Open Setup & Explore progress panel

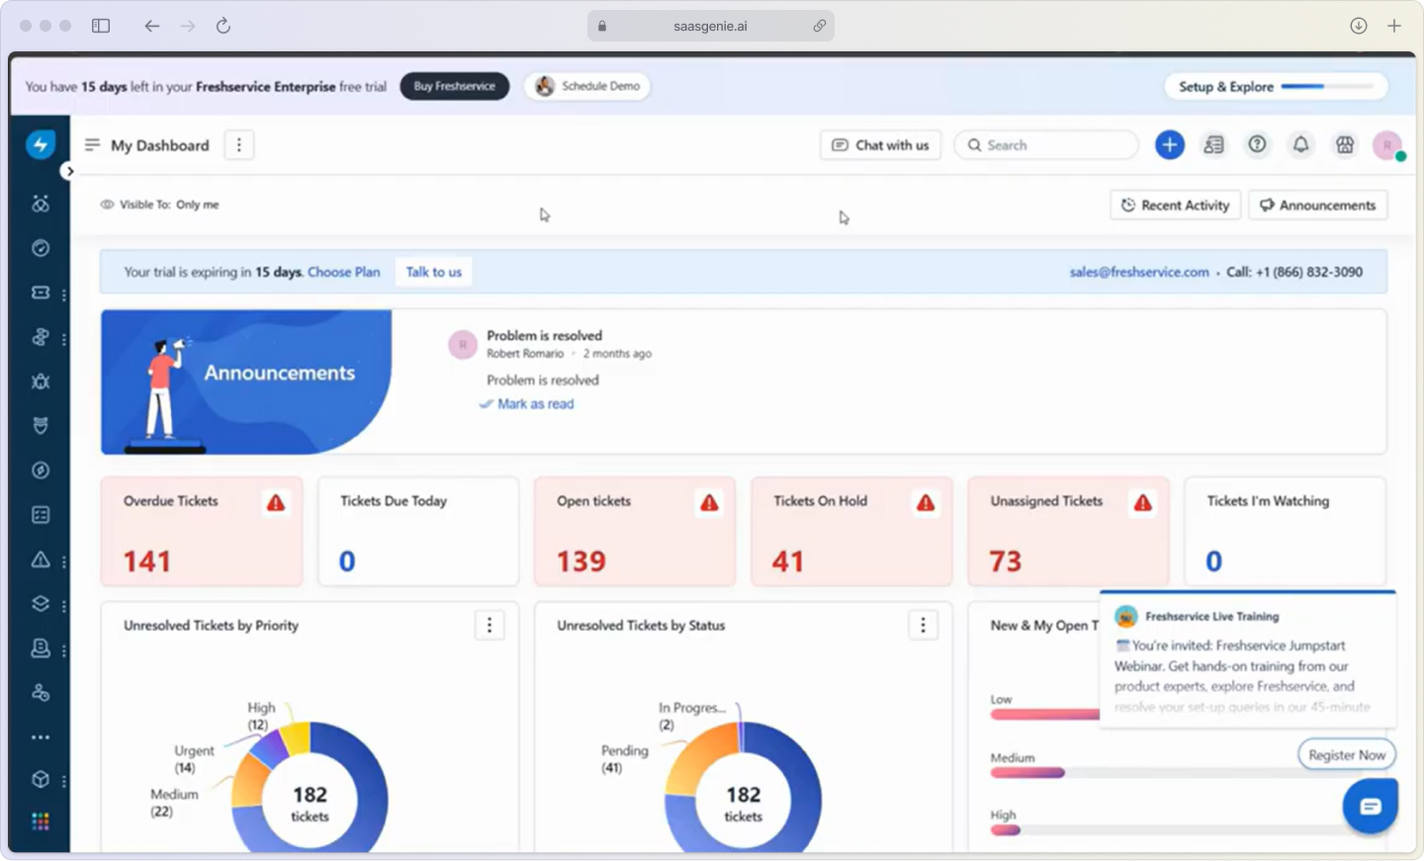click(x=1276, y=87)
